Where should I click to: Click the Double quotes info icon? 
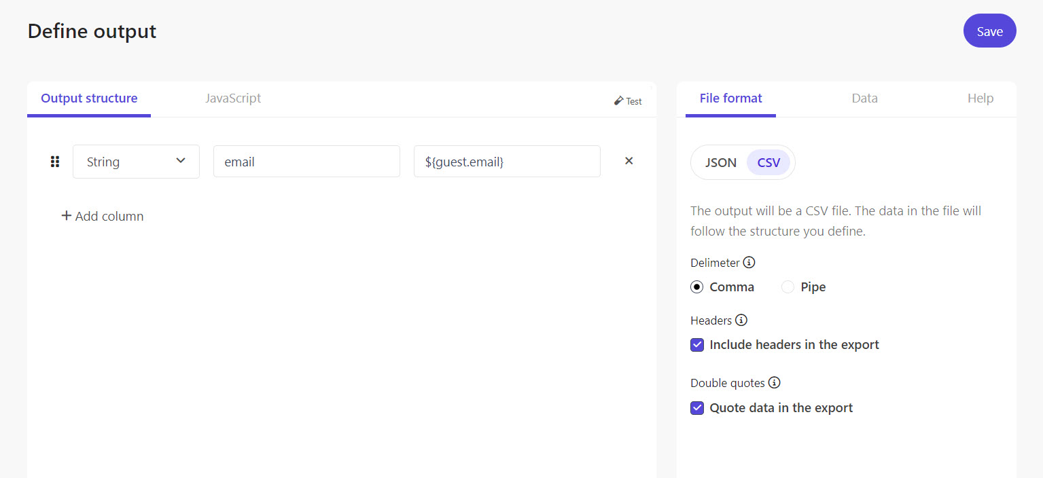(774, 382)
